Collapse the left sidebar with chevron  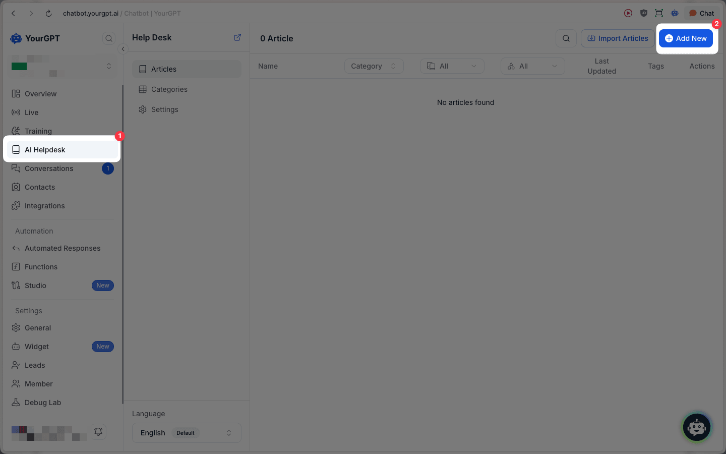[123, 49]
